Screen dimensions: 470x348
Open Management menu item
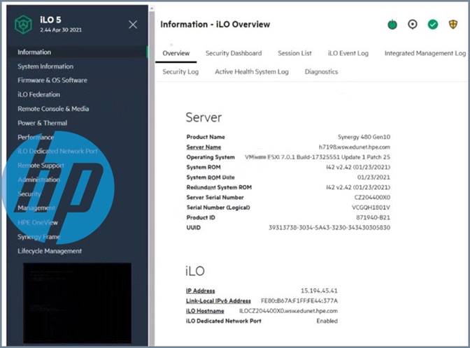36,208
